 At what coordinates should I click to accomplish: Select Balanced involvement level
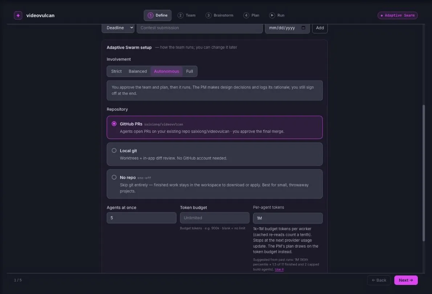click(138, 72)
